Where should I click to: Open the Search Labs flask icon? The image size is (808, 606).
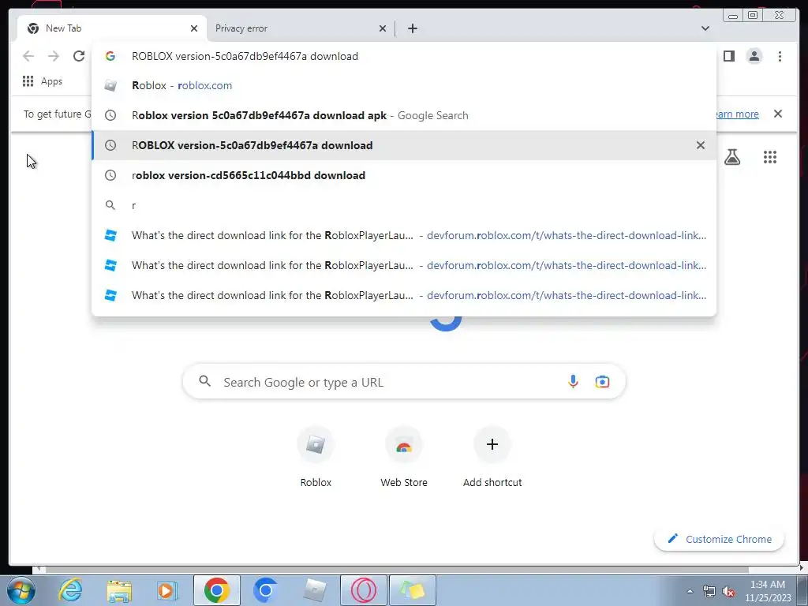pos(732,157)
